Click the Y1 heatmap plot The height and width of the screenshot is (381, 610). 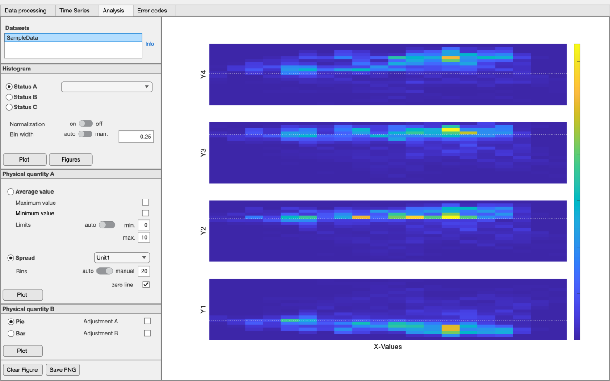[x=388, y=310]
